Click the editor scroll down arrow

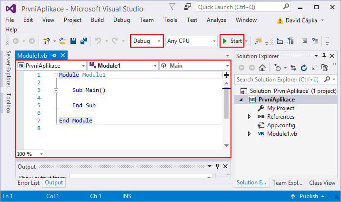[226, 145]
